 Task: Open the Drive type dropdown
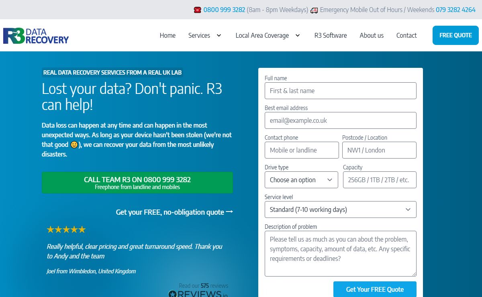(x=301, y=180)
